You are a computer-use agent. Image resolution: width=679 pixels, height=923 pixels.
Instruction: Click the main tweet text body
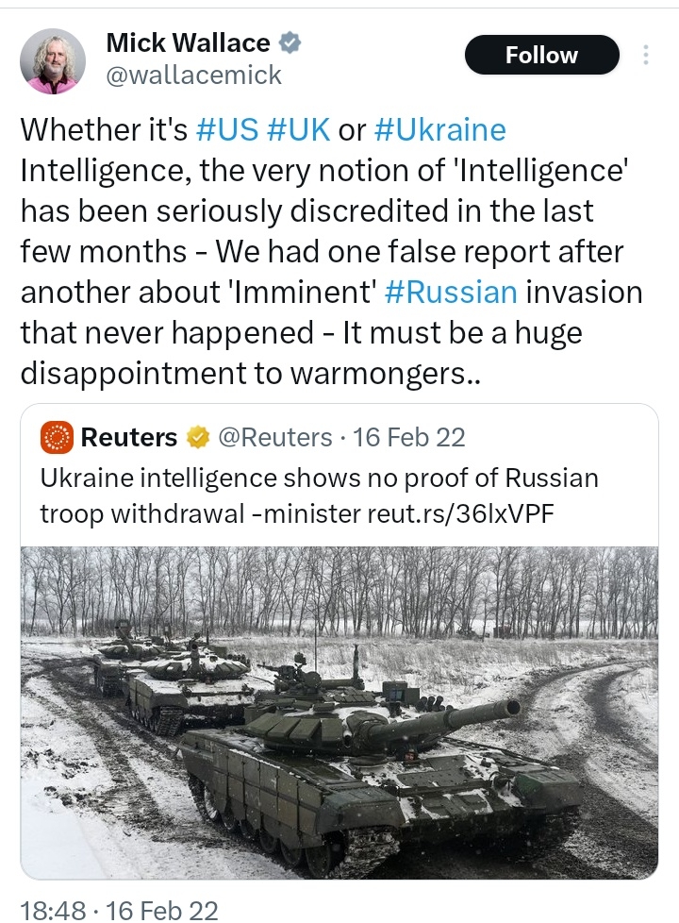330,251
